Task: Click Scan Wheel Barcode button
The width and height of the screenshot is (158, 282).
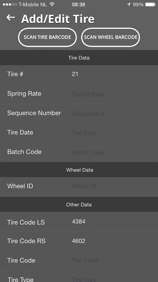Action: (x=110, y=37)
